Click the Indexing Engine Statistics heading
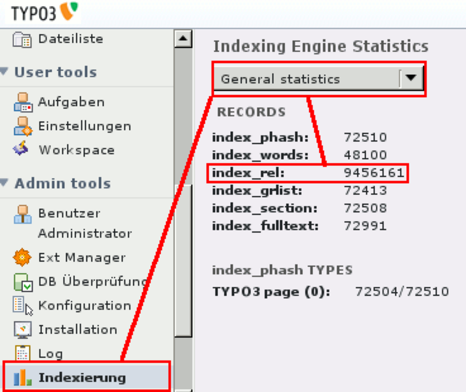Image resolution: width=466 pixels, height=392 pixels. click(321, 47)
